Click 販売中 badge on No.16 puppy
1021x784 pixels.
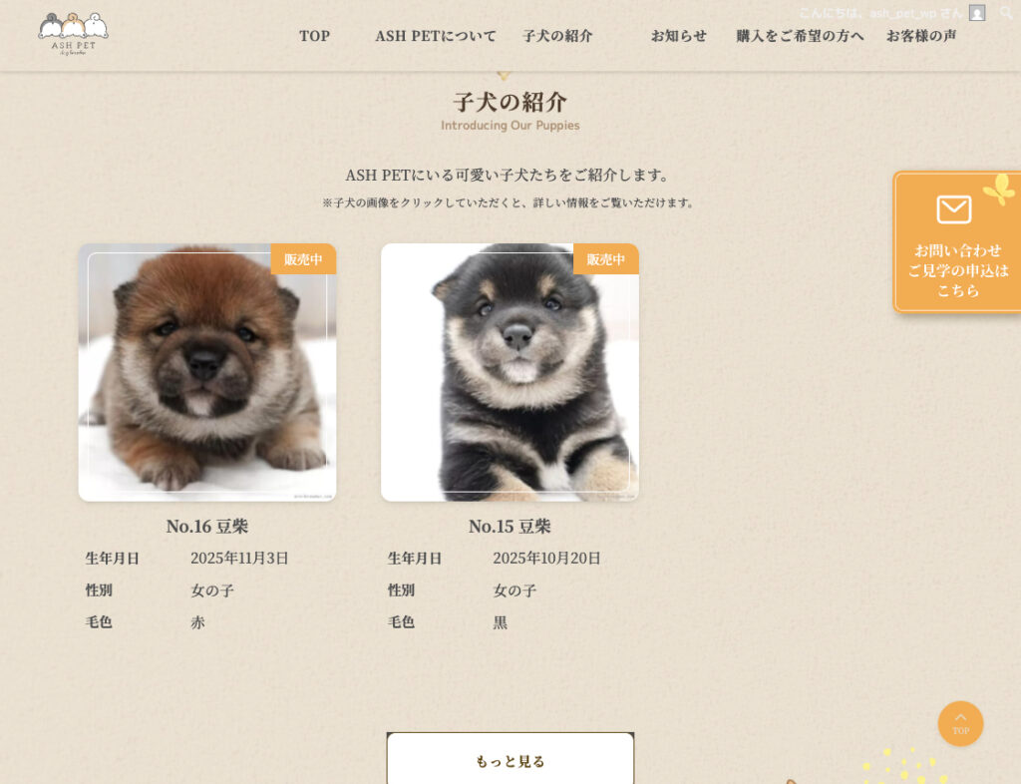coord(303,259)
